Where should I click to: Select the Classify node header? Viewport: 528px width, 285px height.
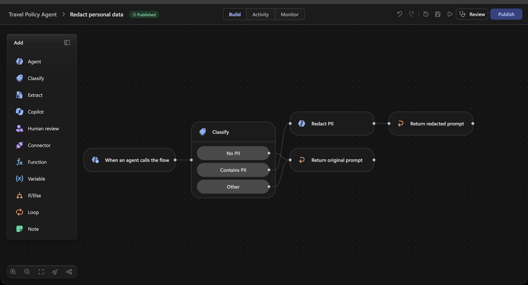pyautogui.click(x=233, y=132)
